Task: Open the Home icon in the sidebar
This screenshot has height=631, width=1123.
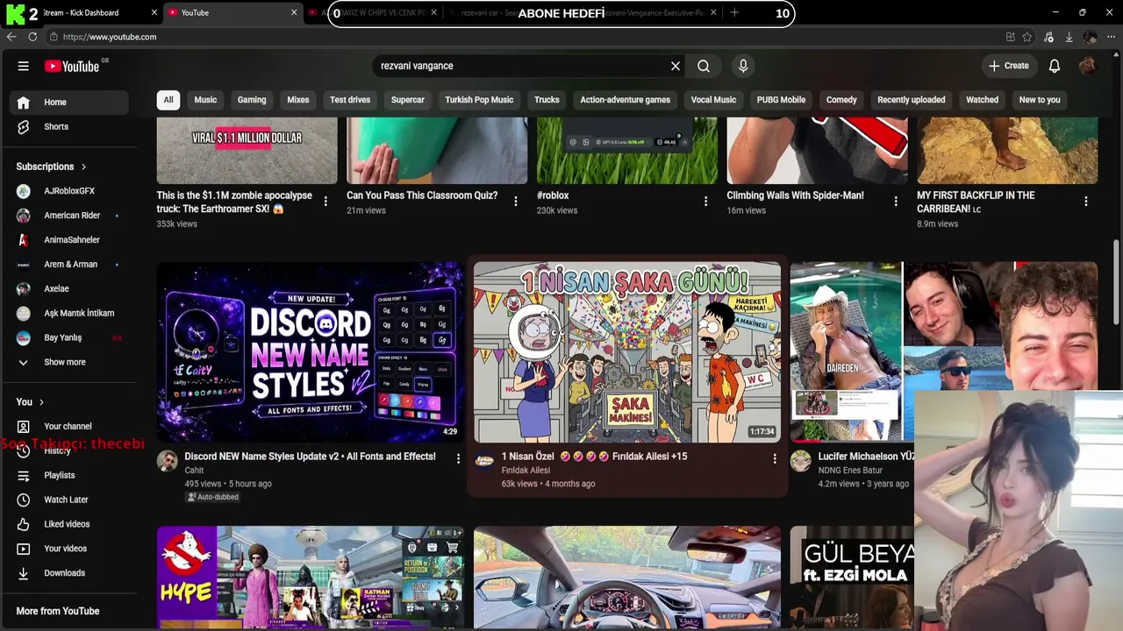Action: pyautogui.click(x=24, y=103)
